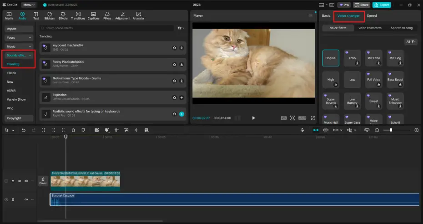Add Realistic typing sound effect to timeline
Screen dimensions: 423x224
point(181,114)
